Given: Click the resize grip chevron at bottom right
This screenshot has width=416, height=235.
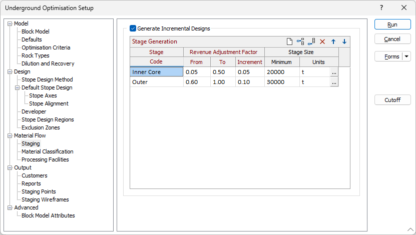Looking at the screenshot, I should coord(410,229).
